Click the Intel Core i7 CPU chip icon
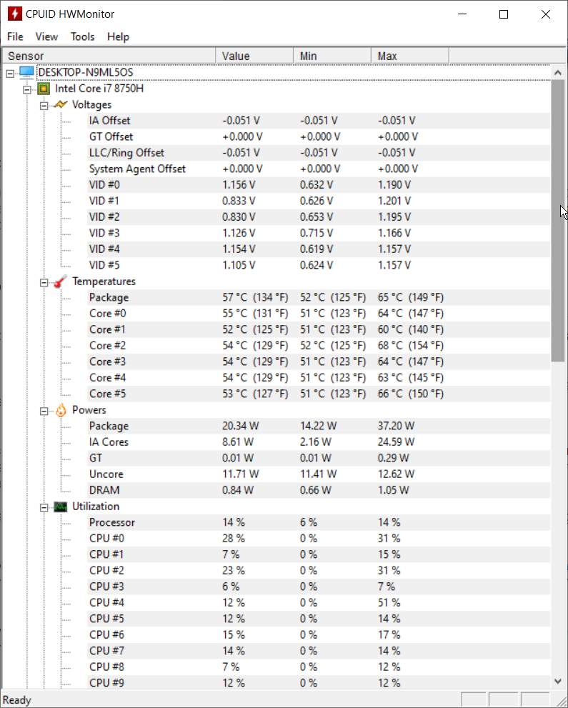This screenshot has height=708, width=568. pyautogui.click(x=44, y=89)
